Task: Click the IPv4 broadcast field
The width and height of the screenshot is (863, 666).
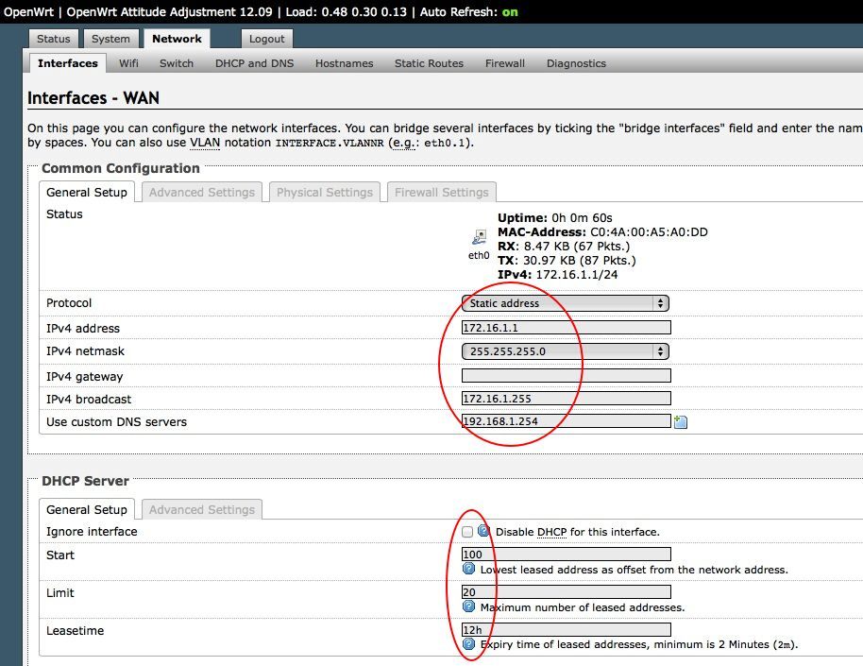Action: [x=566, y=399]
